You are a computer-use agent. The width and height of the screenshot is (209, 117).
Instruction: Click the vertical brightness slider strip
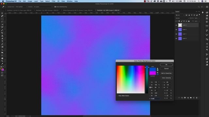click(x=147, y=79)
